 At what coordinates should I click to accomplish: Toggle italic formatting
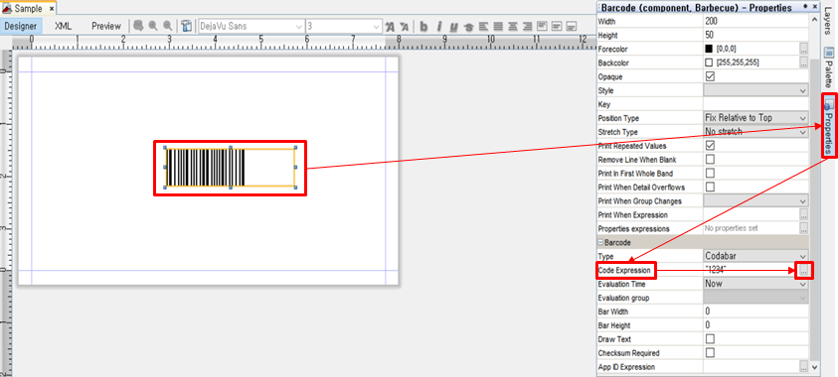pos(438,26)
